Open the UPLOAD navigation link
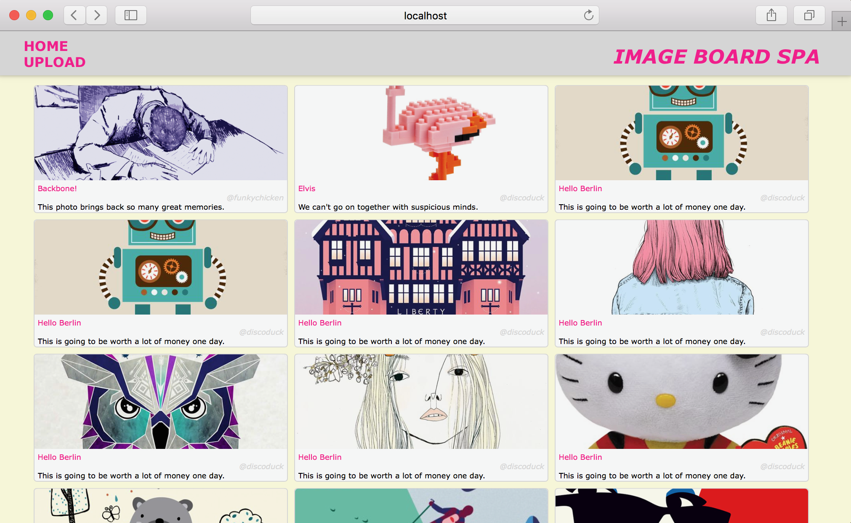The width and height of the screenshot is (851, 523). point(55,62)
